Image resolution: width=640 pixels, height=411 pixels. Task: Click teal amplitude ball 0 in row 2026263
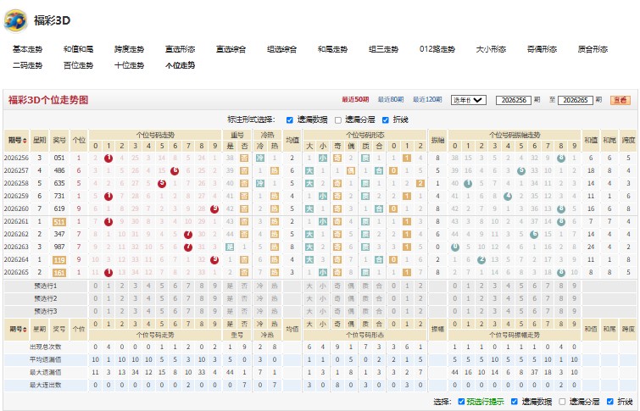click(454, 247)
